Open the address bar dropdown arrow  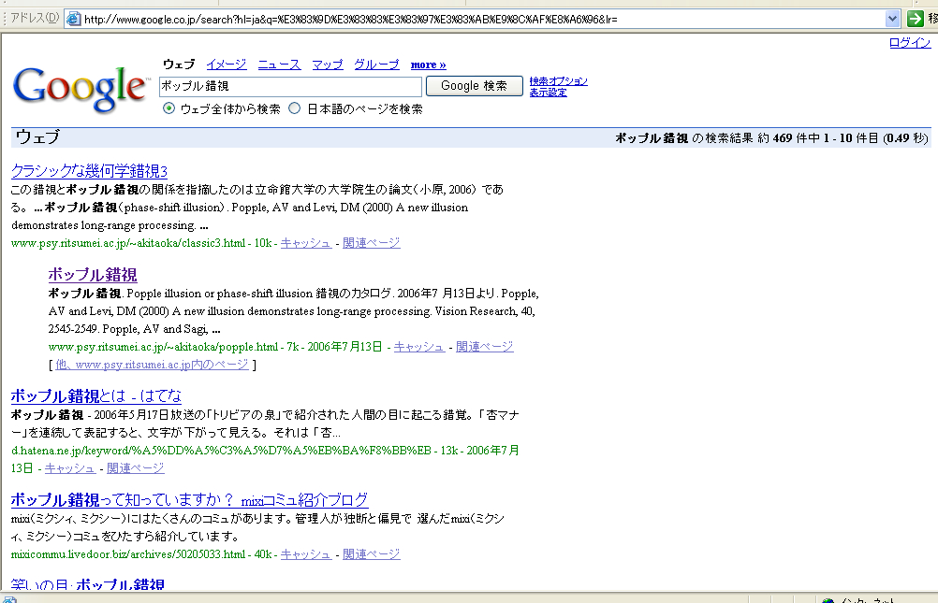tap(892, 19)
